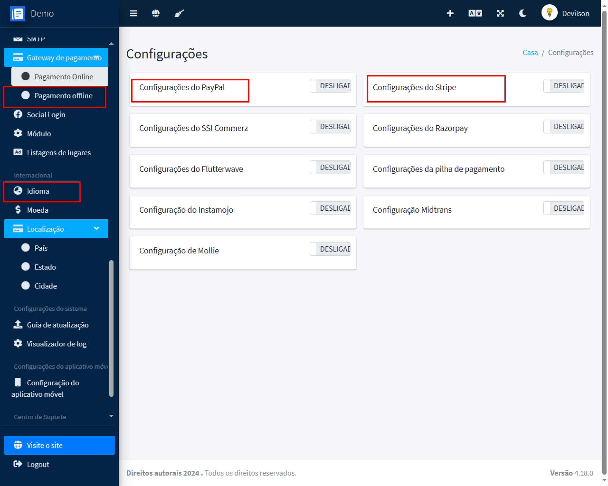Collapse the Gateway de pagamento menu
The height and width of the screenshot is (486, 608).
tap(96, 57)
